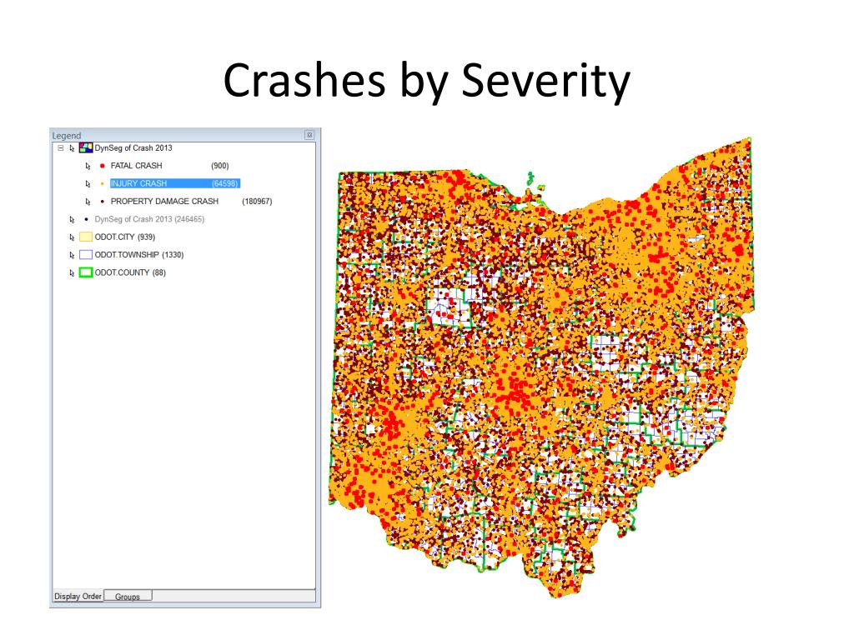Close the Legend panel
The height and width of the screenshot is (640, 854).
point(309,134)
